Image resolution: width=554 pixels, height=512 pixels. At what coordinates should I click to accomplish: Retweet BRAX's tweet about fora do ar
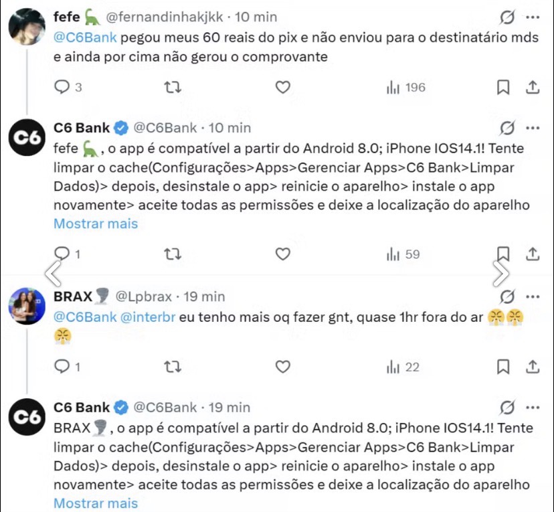click(173, 367)
